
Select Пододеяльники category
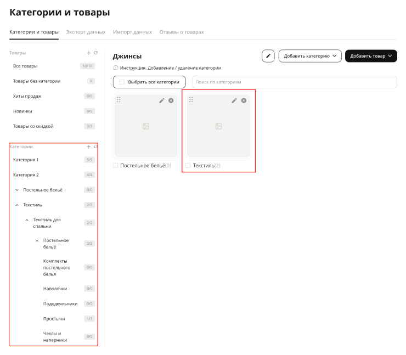(60, 303)
